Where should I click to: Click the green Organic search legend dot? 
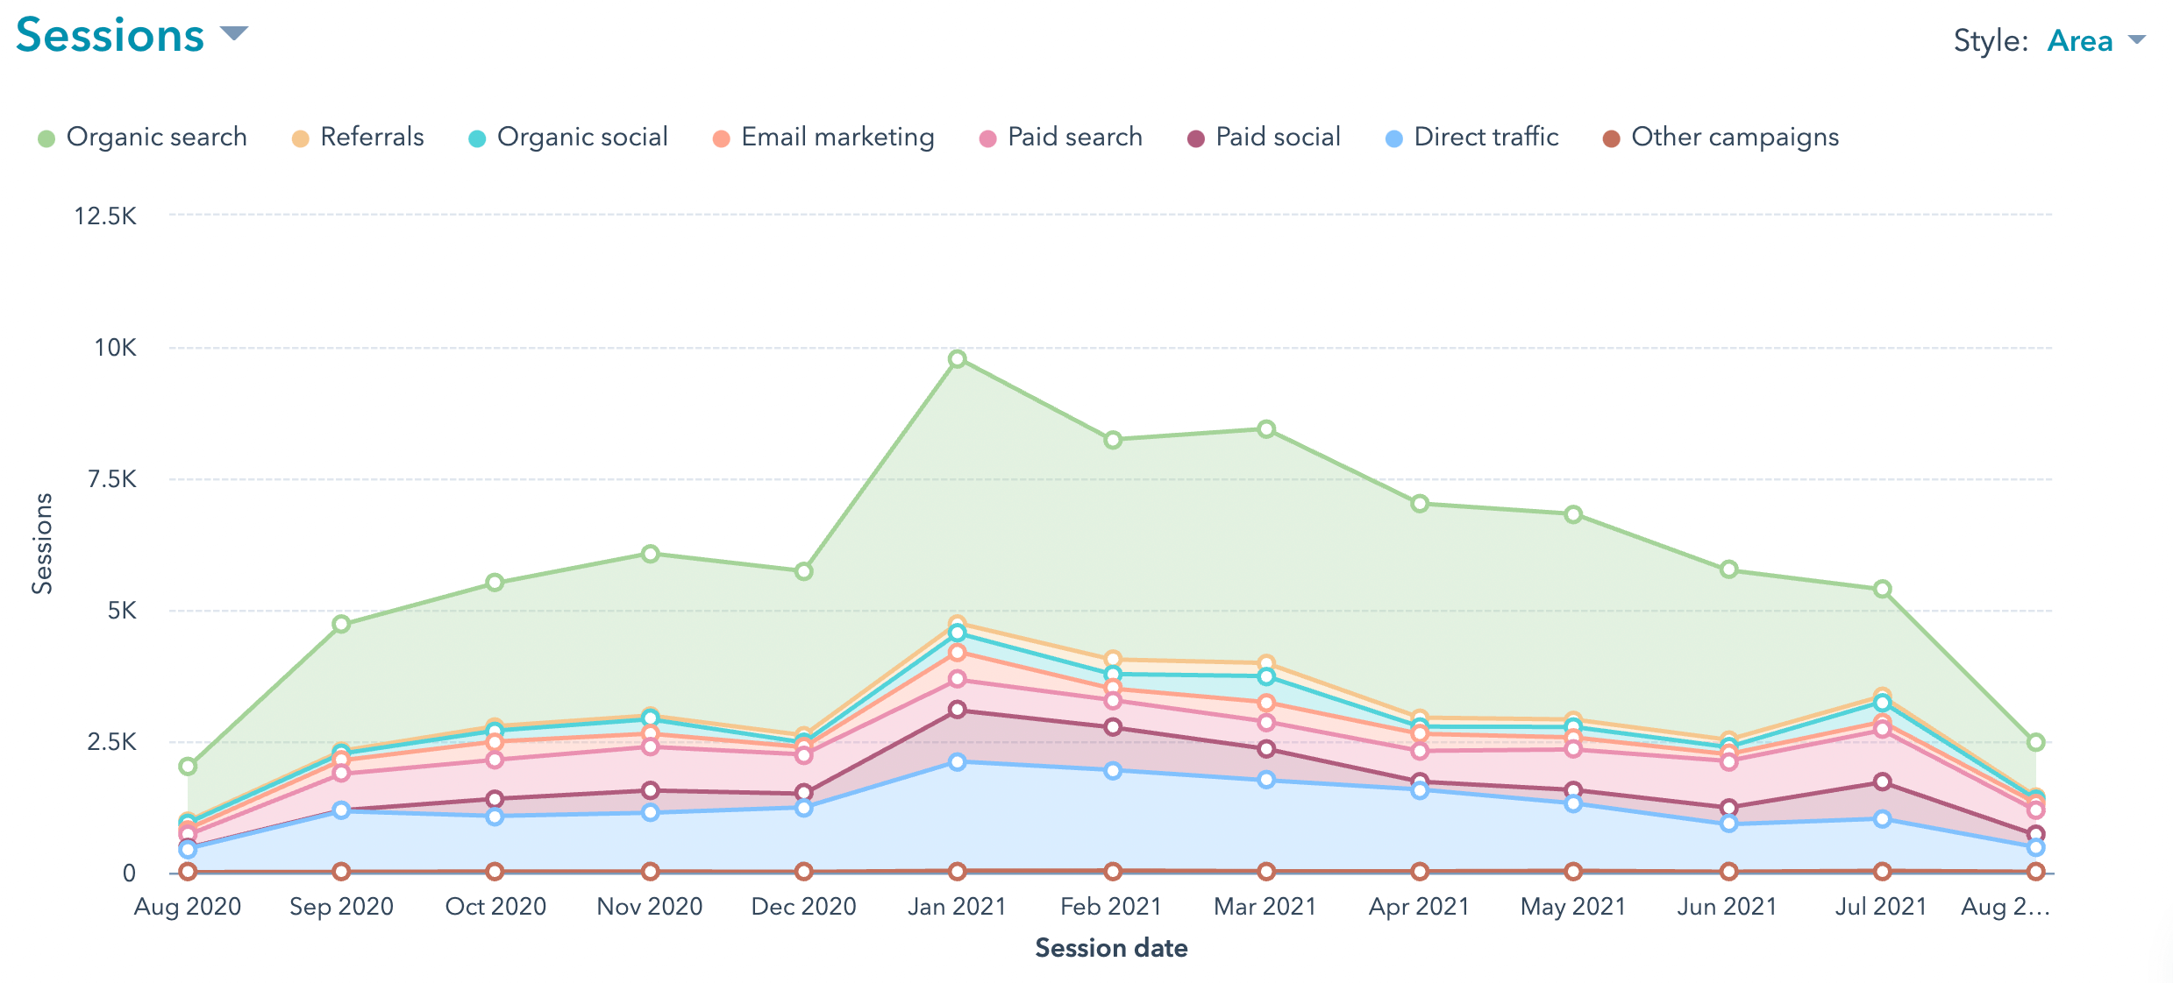[46, 138]
